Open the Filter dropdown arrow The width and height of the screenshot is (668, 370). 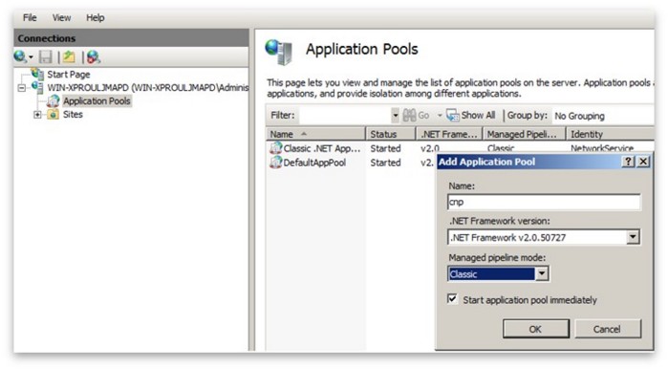point(395,115)
